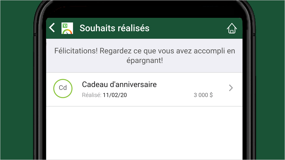
Task: Click the Réalisé label
Action: point(92,95)
